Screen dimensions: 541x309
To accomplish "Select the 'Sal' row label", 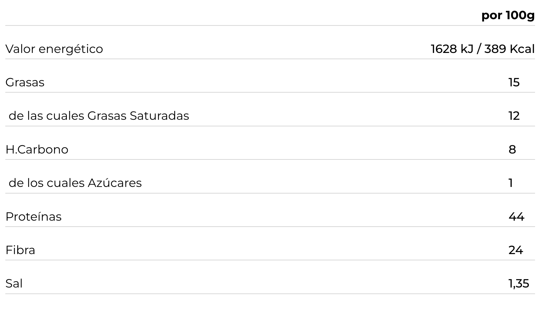I will (x=14, y=284).
